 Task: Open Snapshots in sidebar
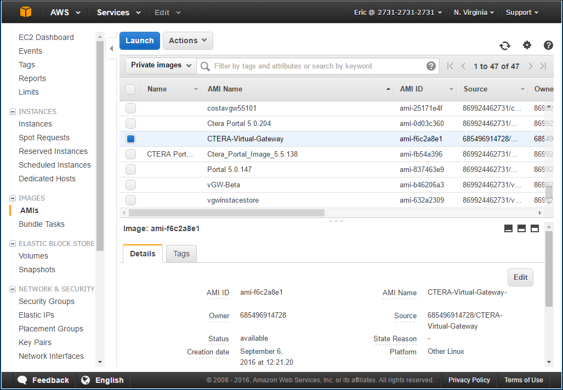[x=37, y=269]
